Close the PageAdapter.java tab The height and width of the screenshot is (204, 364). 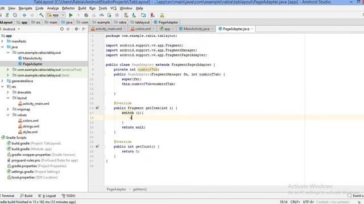click(x=252, y=29)
